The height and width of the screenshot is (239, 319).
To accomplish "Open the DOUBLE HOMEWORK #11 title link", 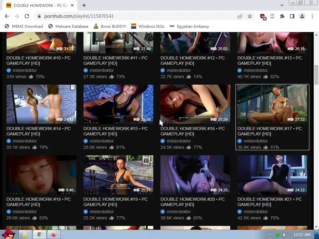I will (x=115, y=61).
